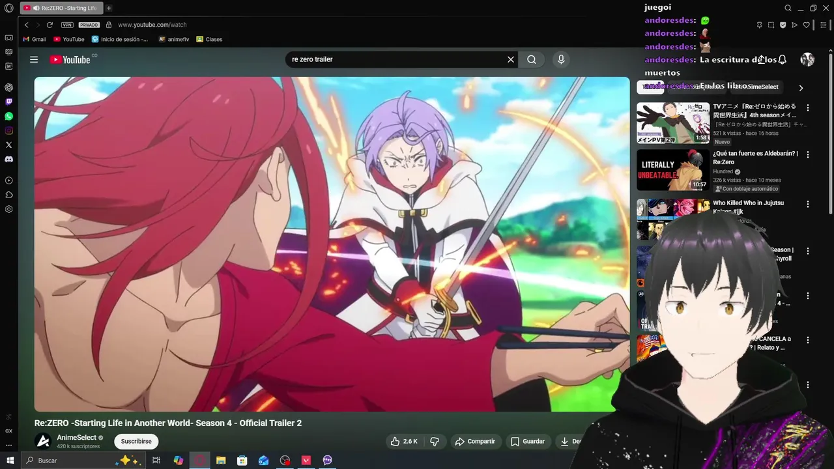This screenshot has width=834, height=469.
Task: Open the Literally Unbeatable Aldebarán thumbnail
Action: pos(672,170)
